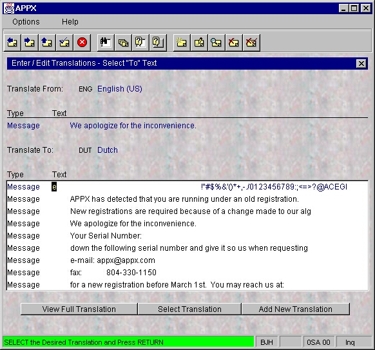Close the Enter / Edit Translations panel

point(361,63)
